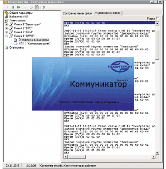Click the Коммуникатор title on the splash
This screenshot has height=169, width=166.
[98, 84]
